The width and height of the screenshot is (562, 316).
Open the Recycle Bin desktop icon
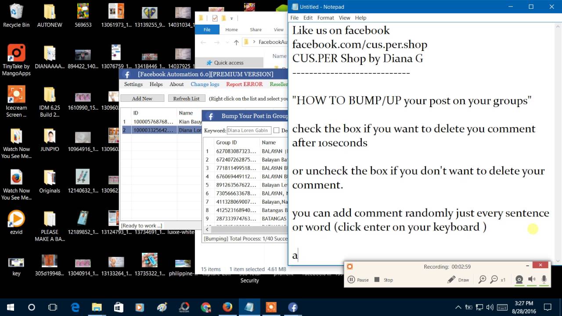[x=16, y=16]
